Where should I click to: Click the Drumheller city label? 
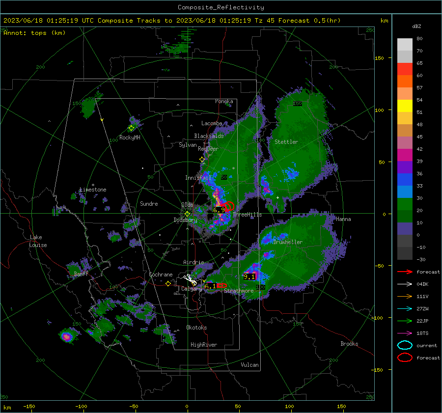(x=288, y=242)
